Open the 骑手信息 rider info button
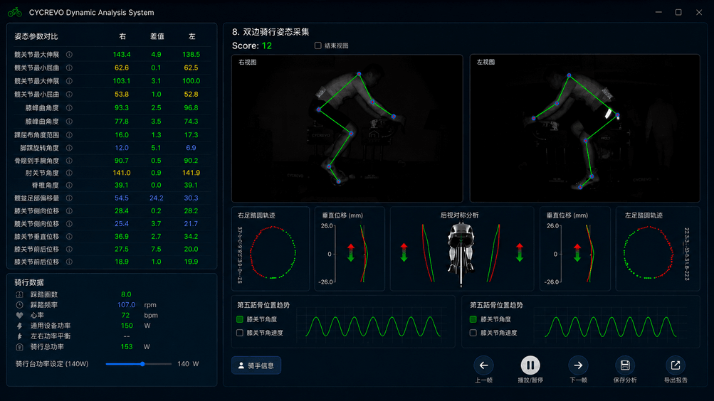The height and width of the screenshot is (401, 714). [256, 365]
